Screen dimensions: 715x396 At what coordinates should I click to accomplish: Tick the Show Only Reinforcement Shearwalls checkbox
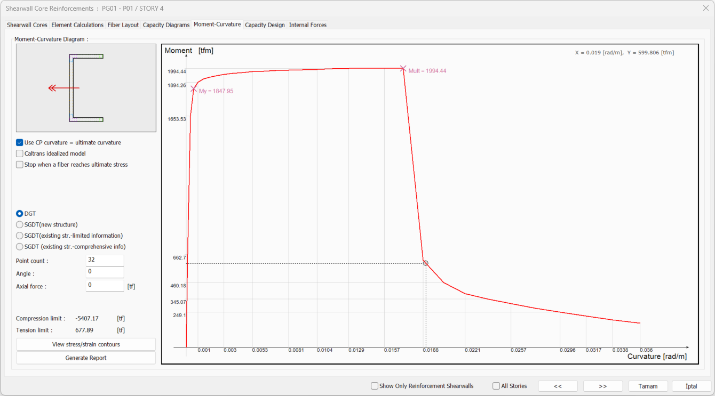tap(375, 386)
